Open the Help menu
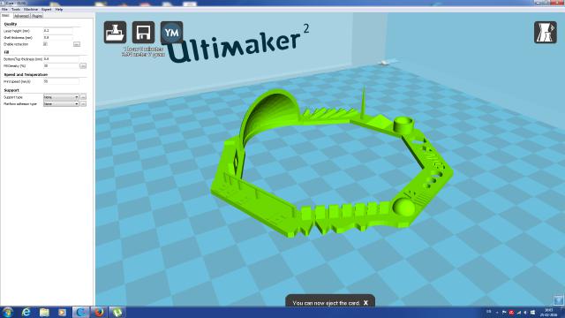The height and width of the screenshot is (318, 565). point(59,10)
